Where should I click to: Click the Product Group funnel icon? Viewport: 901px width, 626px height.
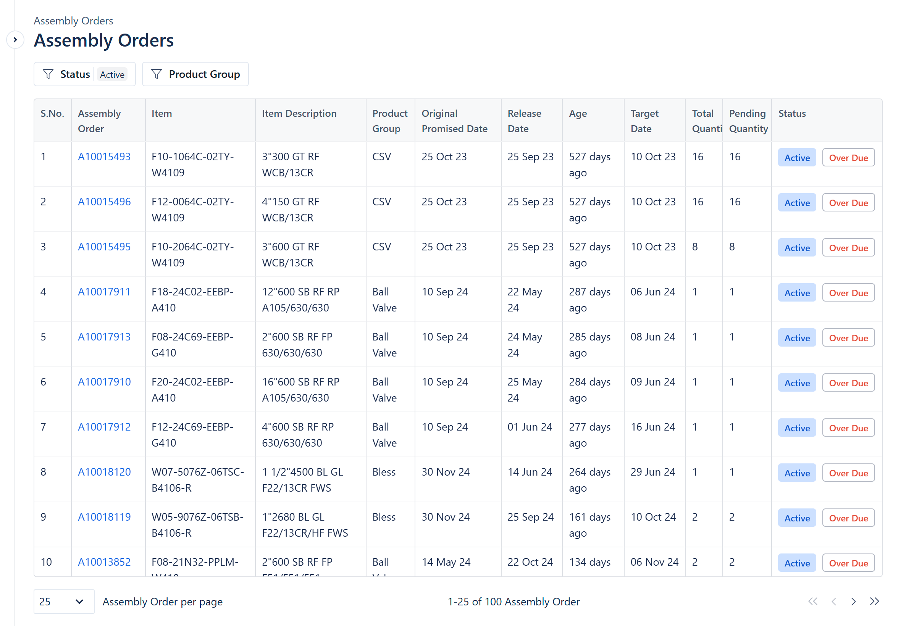pos(157,74)
